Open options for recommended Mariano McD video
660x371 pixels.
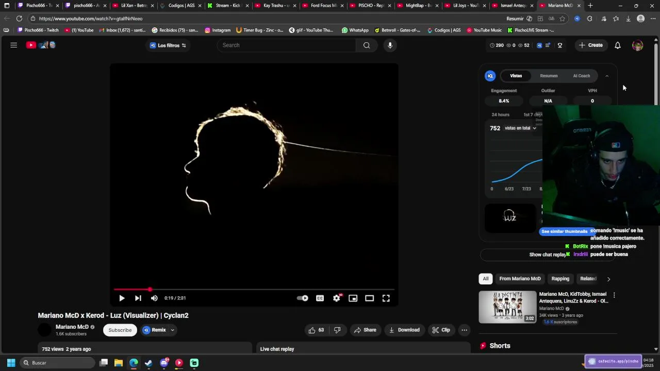tap(614, 295)
